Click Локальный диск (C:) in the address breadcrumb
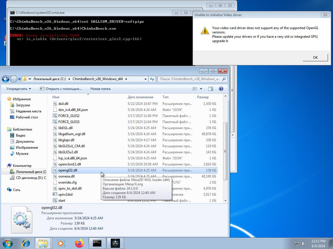 coord(49,79)
